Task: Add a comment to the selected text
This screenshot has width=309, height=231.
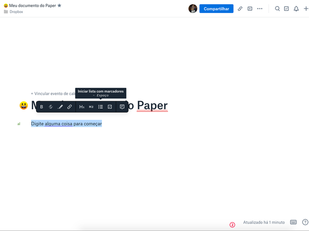Action: pos(122,107)
